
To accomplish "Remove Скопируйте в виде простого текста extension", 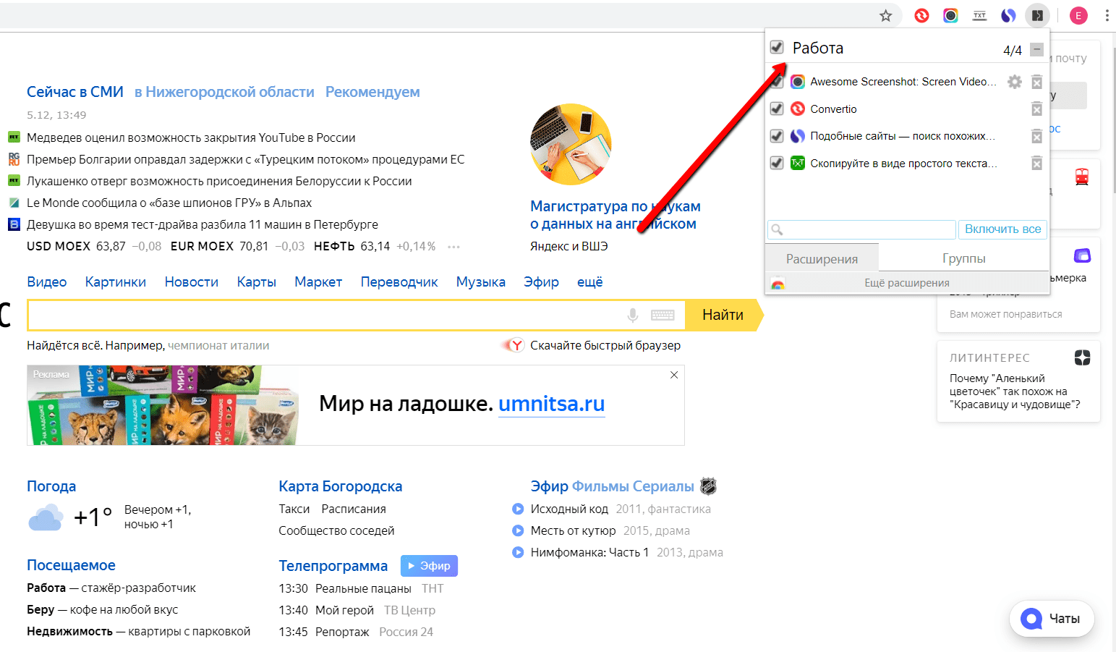I will (x=1036, y=163).
